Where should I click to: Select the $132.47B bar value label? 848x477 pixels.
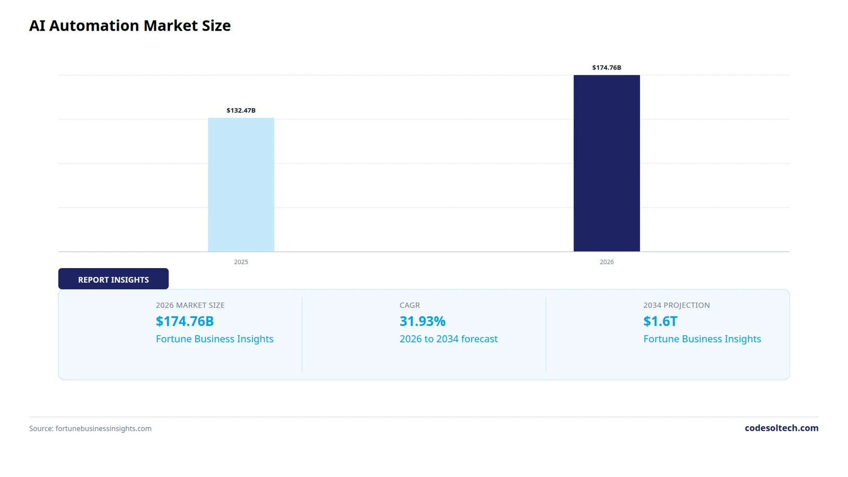(x=241, y=110)
